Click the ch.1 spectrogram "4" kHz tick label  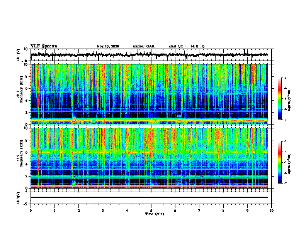[x=27, y=101]
